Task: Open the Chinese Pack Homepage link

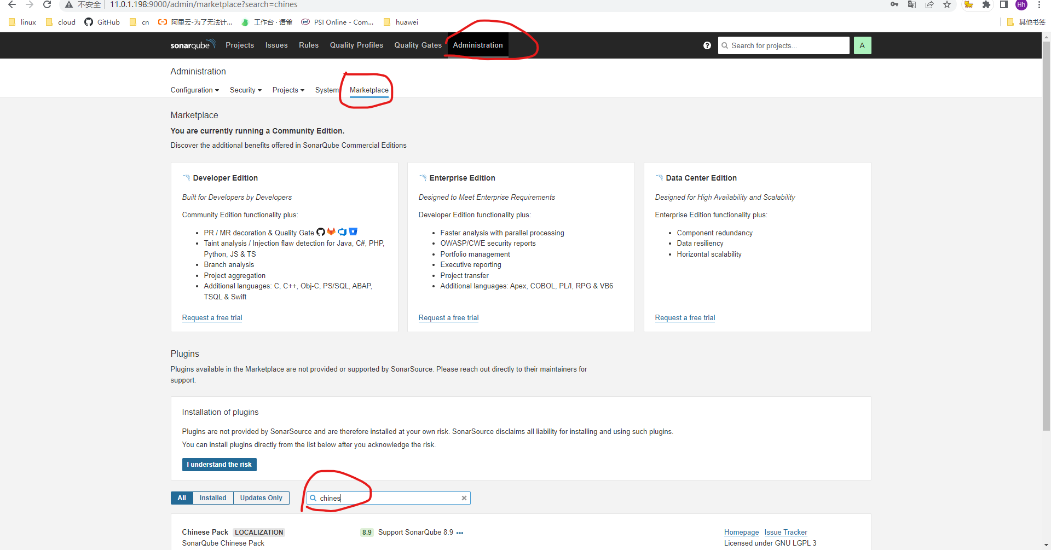Action: tap(741, 532)
